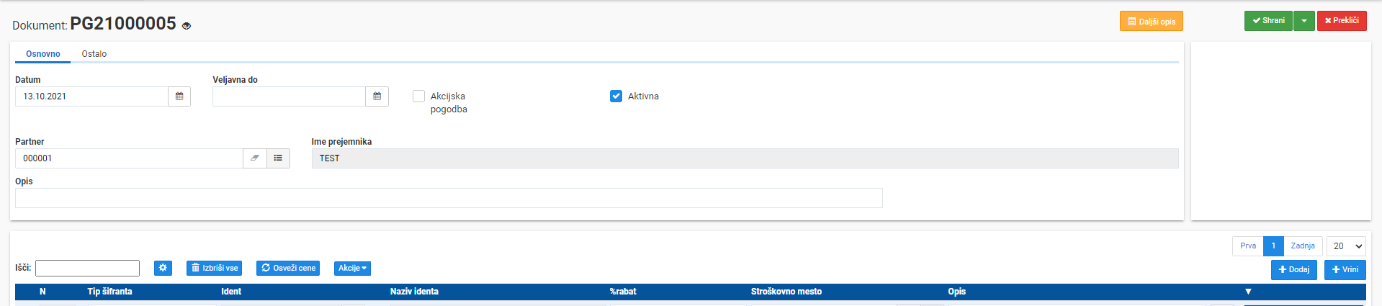The image size is (1382, 306).
Task: Open the Akcije dropdown menu
Action: (352, 268)
